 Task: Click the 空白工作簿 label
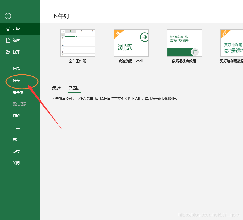pos(77,61)
